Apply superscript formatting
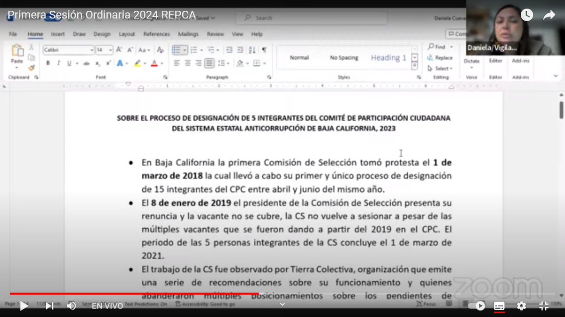 [x=108, y=63]
